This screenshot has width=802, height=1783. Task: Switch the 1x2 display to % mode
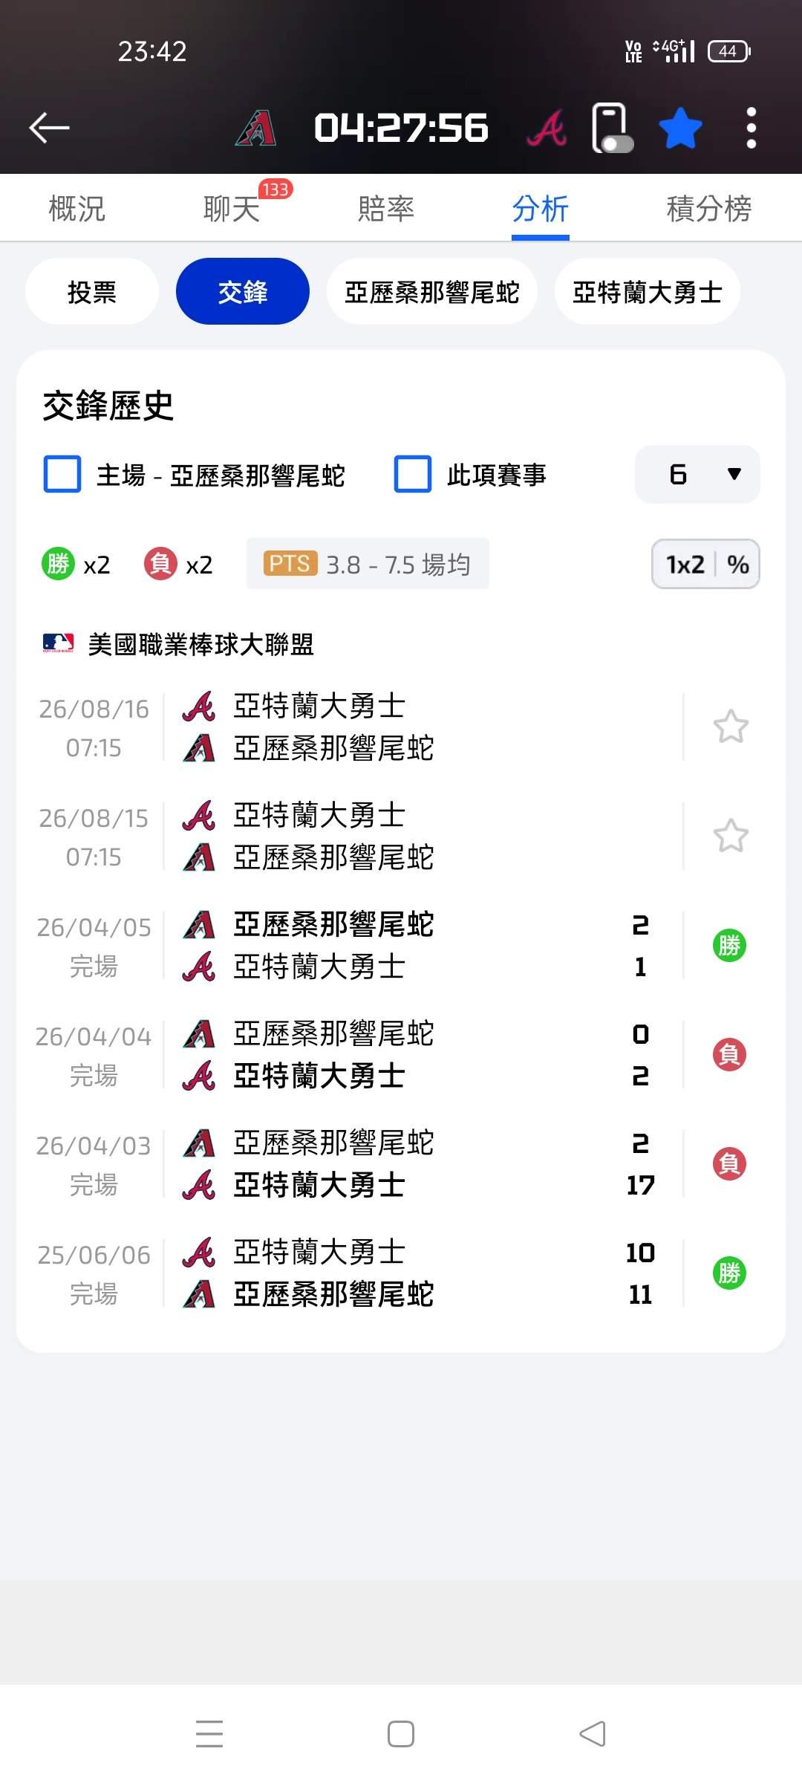[x=738, y=565]
